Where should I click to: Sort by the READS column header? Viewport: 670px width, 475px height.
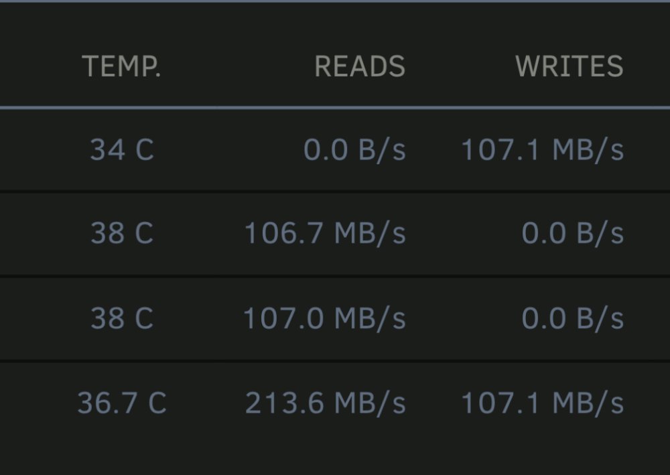pyautogui.click(x=360, y=66)
